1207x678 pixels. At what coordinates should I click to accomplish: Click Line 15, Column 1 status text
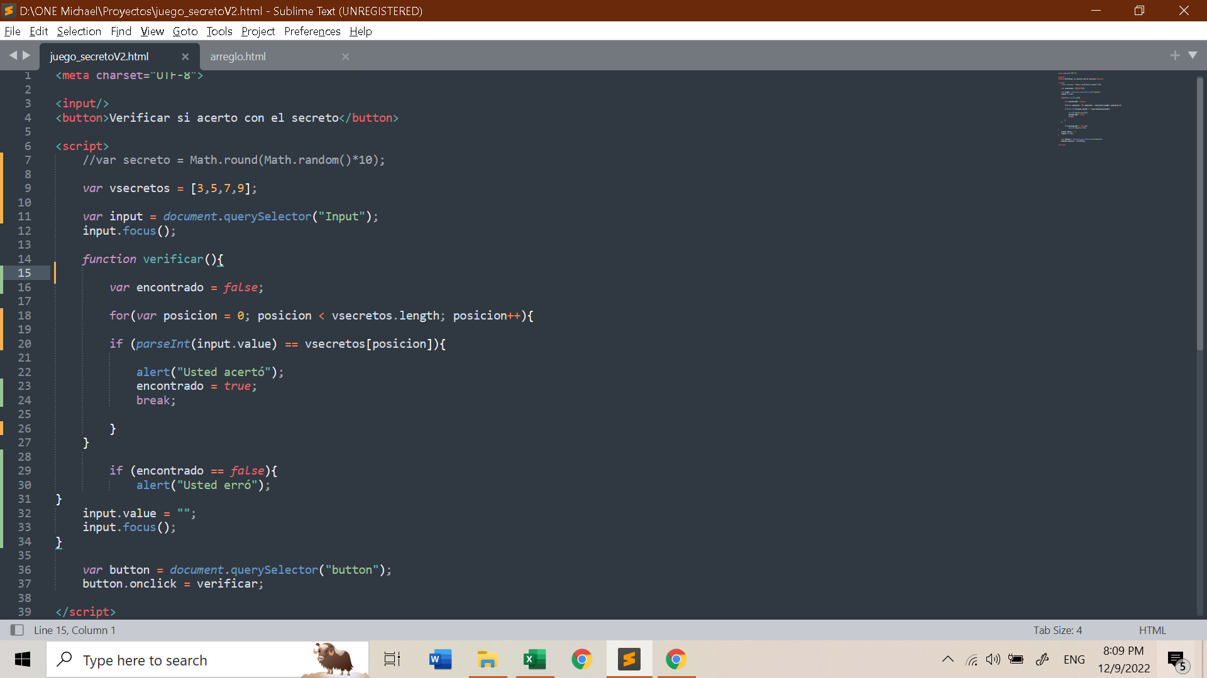coord(75,630)
